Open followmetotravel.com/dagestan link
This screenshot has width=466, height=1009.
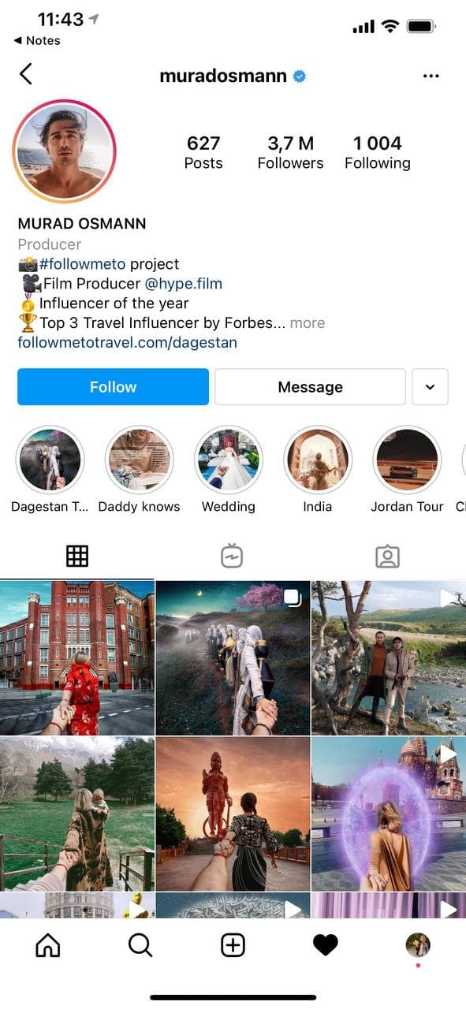[127, 342]
